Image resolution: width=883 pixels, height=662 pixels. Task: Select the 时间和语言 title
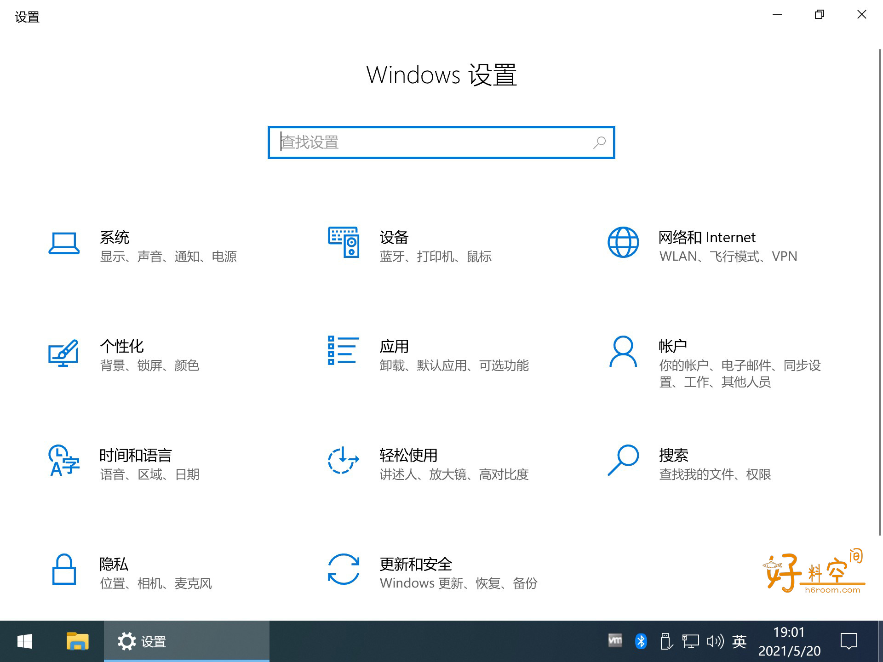tap(136, 455)
